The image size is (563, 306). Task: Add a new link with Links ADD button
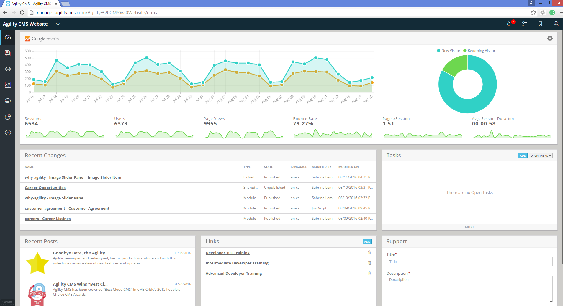[367, 242]
